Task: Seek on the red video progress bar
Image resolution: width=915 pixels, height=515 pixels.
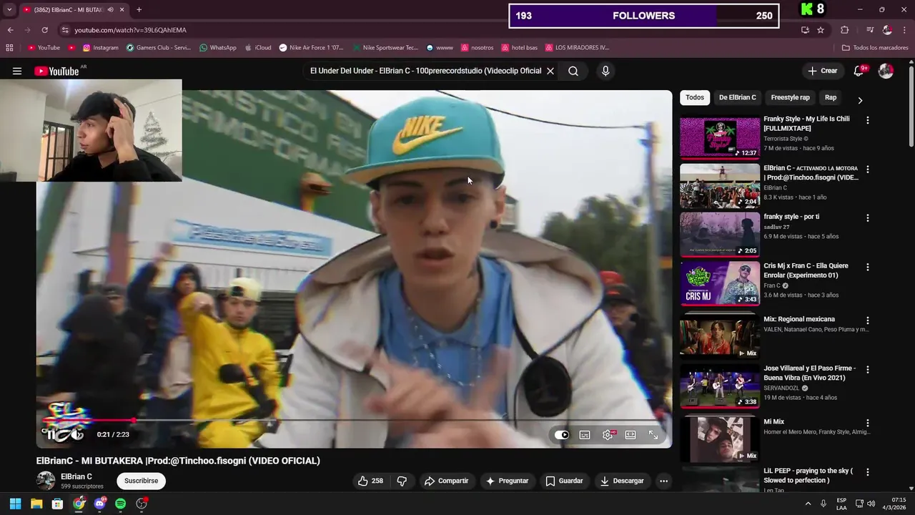Action: tap(354, 421)
